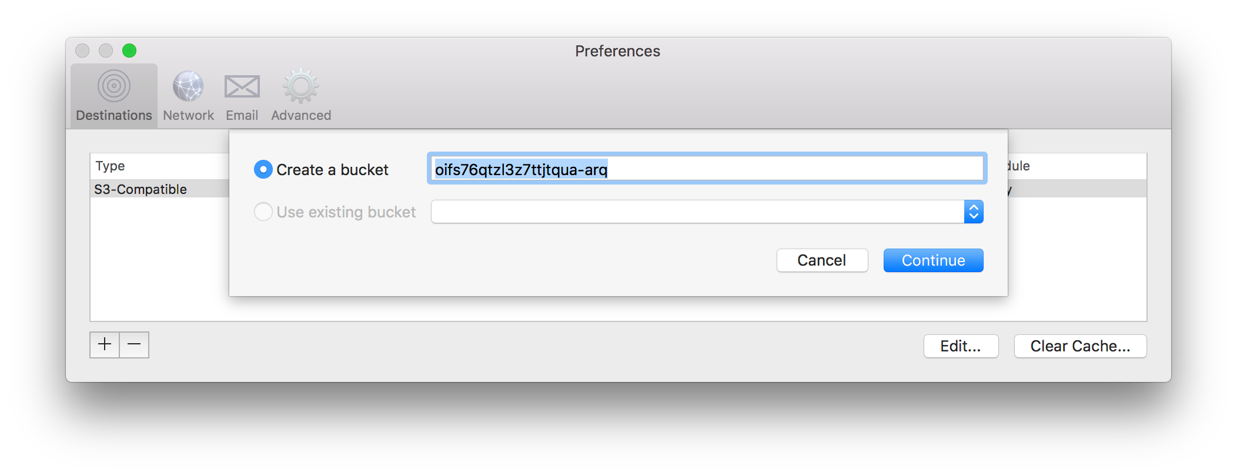Remove destination with the minus button
This screenshot has height=476, width=1237.
134,344
